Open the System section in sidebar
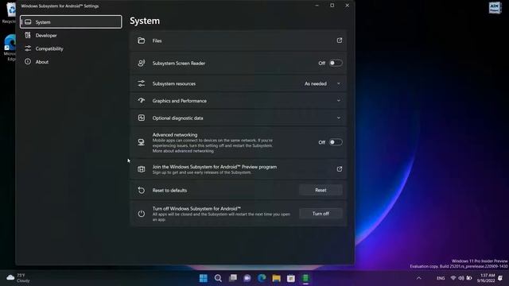 (x=71, y=21)
